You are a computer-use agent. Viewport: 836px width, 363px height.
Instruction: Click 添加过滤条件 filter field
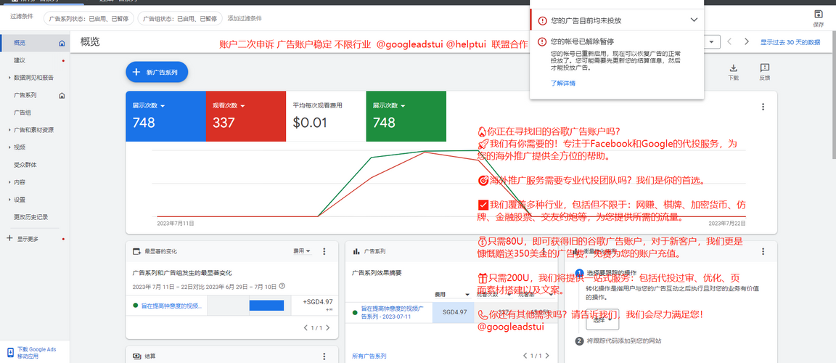click(x=245, y=18)
